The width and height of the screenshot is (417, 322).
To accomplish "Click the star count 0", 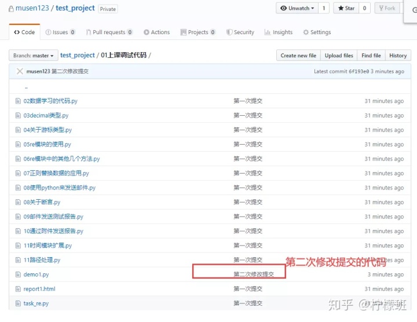I will 364,8.
